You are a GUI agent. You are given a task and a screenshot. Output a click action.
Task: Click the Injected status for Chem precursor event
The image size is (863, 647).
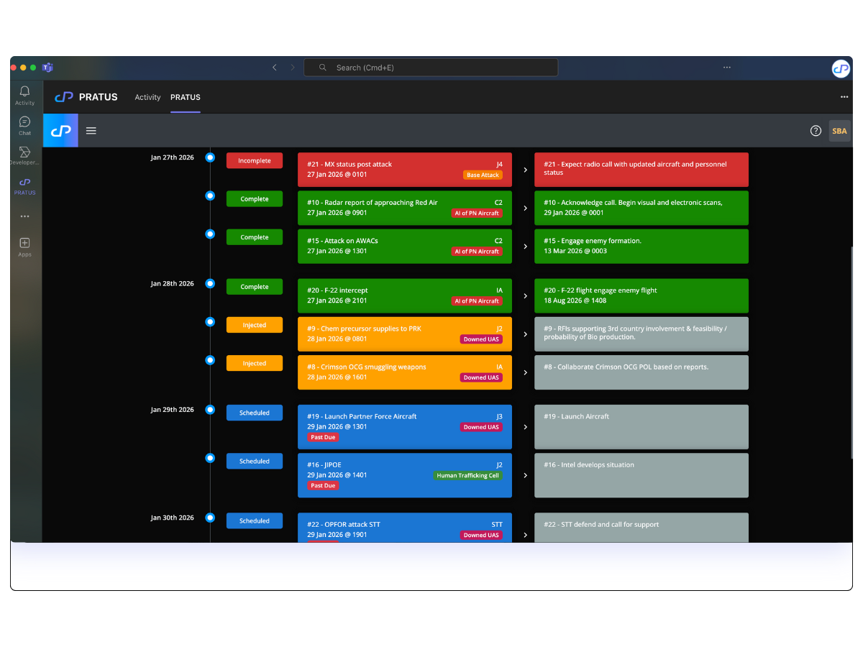click(255, 326)
